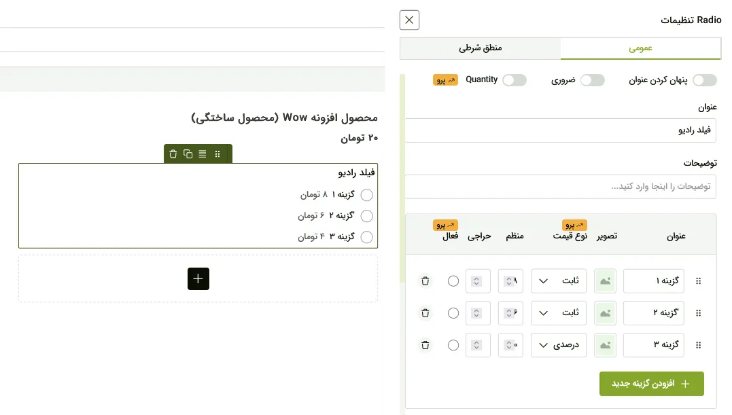Choose image for گزینه ۲ row

click(605, 313)
